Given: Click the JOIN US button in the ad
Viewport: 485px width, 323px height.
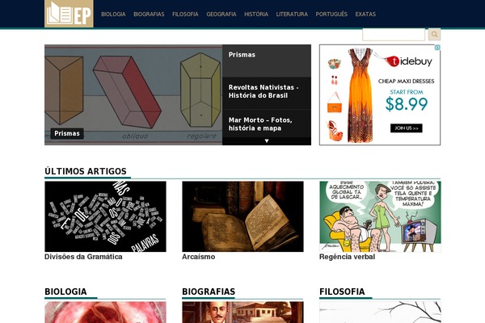Looking at the screenshot, I should coord(406,128).
